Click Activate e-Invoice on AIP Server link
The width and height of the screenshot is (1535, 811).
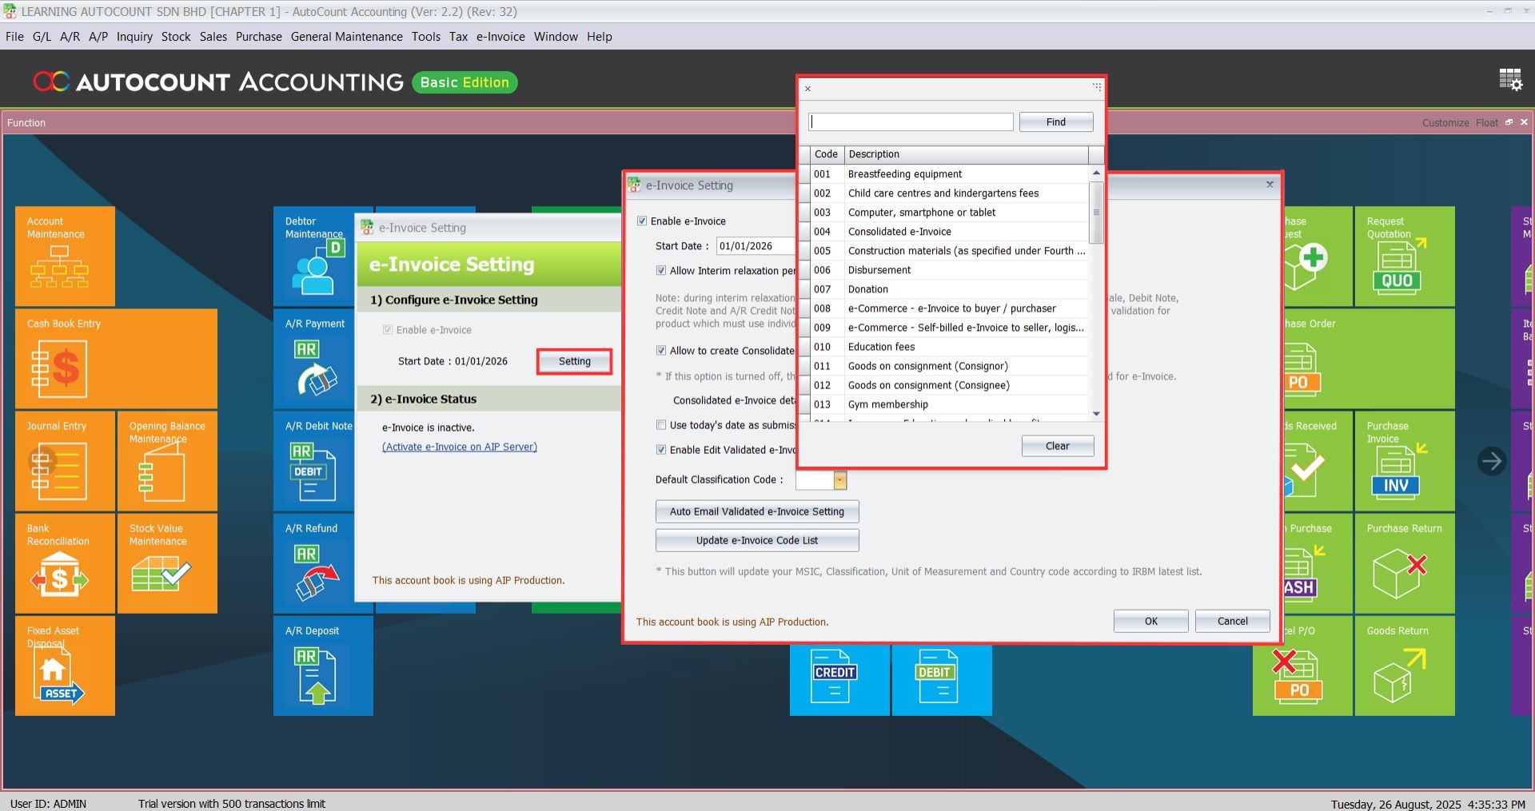tap(459, 447)
